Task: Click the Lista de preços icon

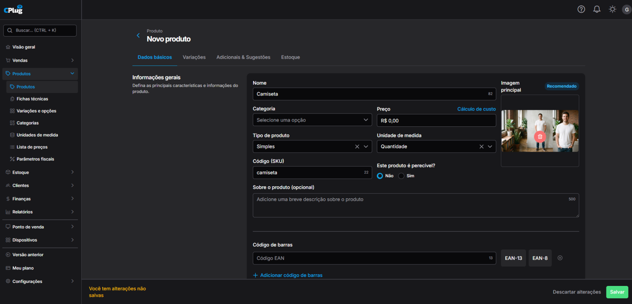Action: 12,147
